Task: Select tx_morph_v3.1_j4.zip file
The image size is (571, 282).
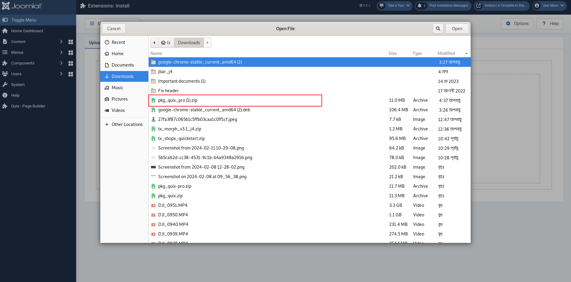Action: pos(310,129)
